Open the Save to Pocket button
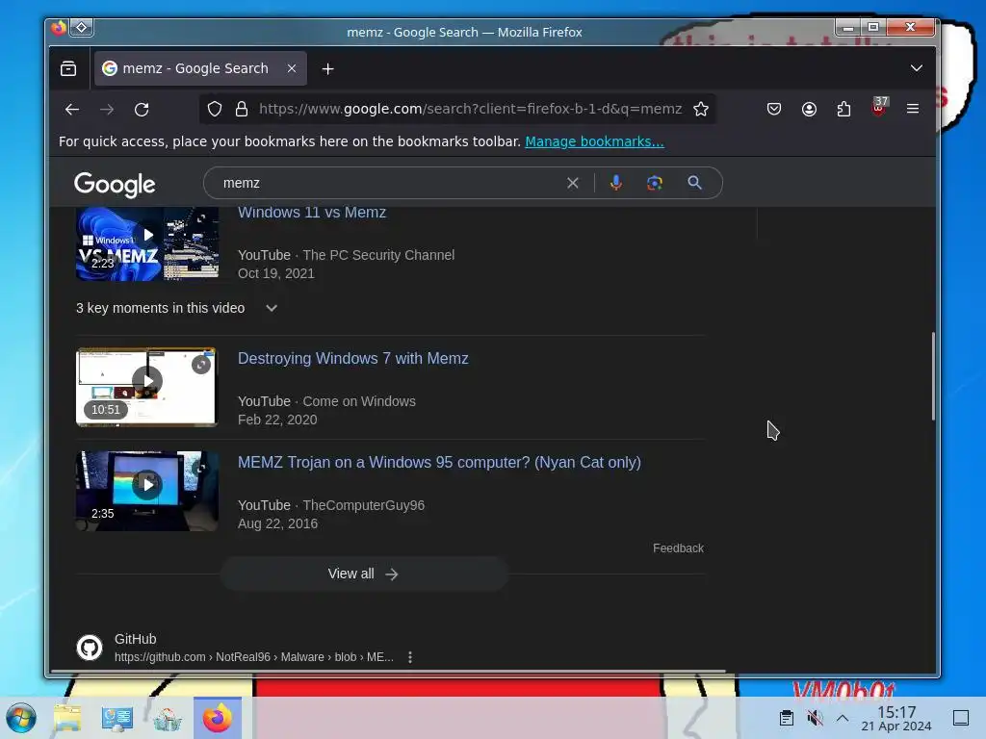The image size is (986, 739). click(x=774, y=110)
